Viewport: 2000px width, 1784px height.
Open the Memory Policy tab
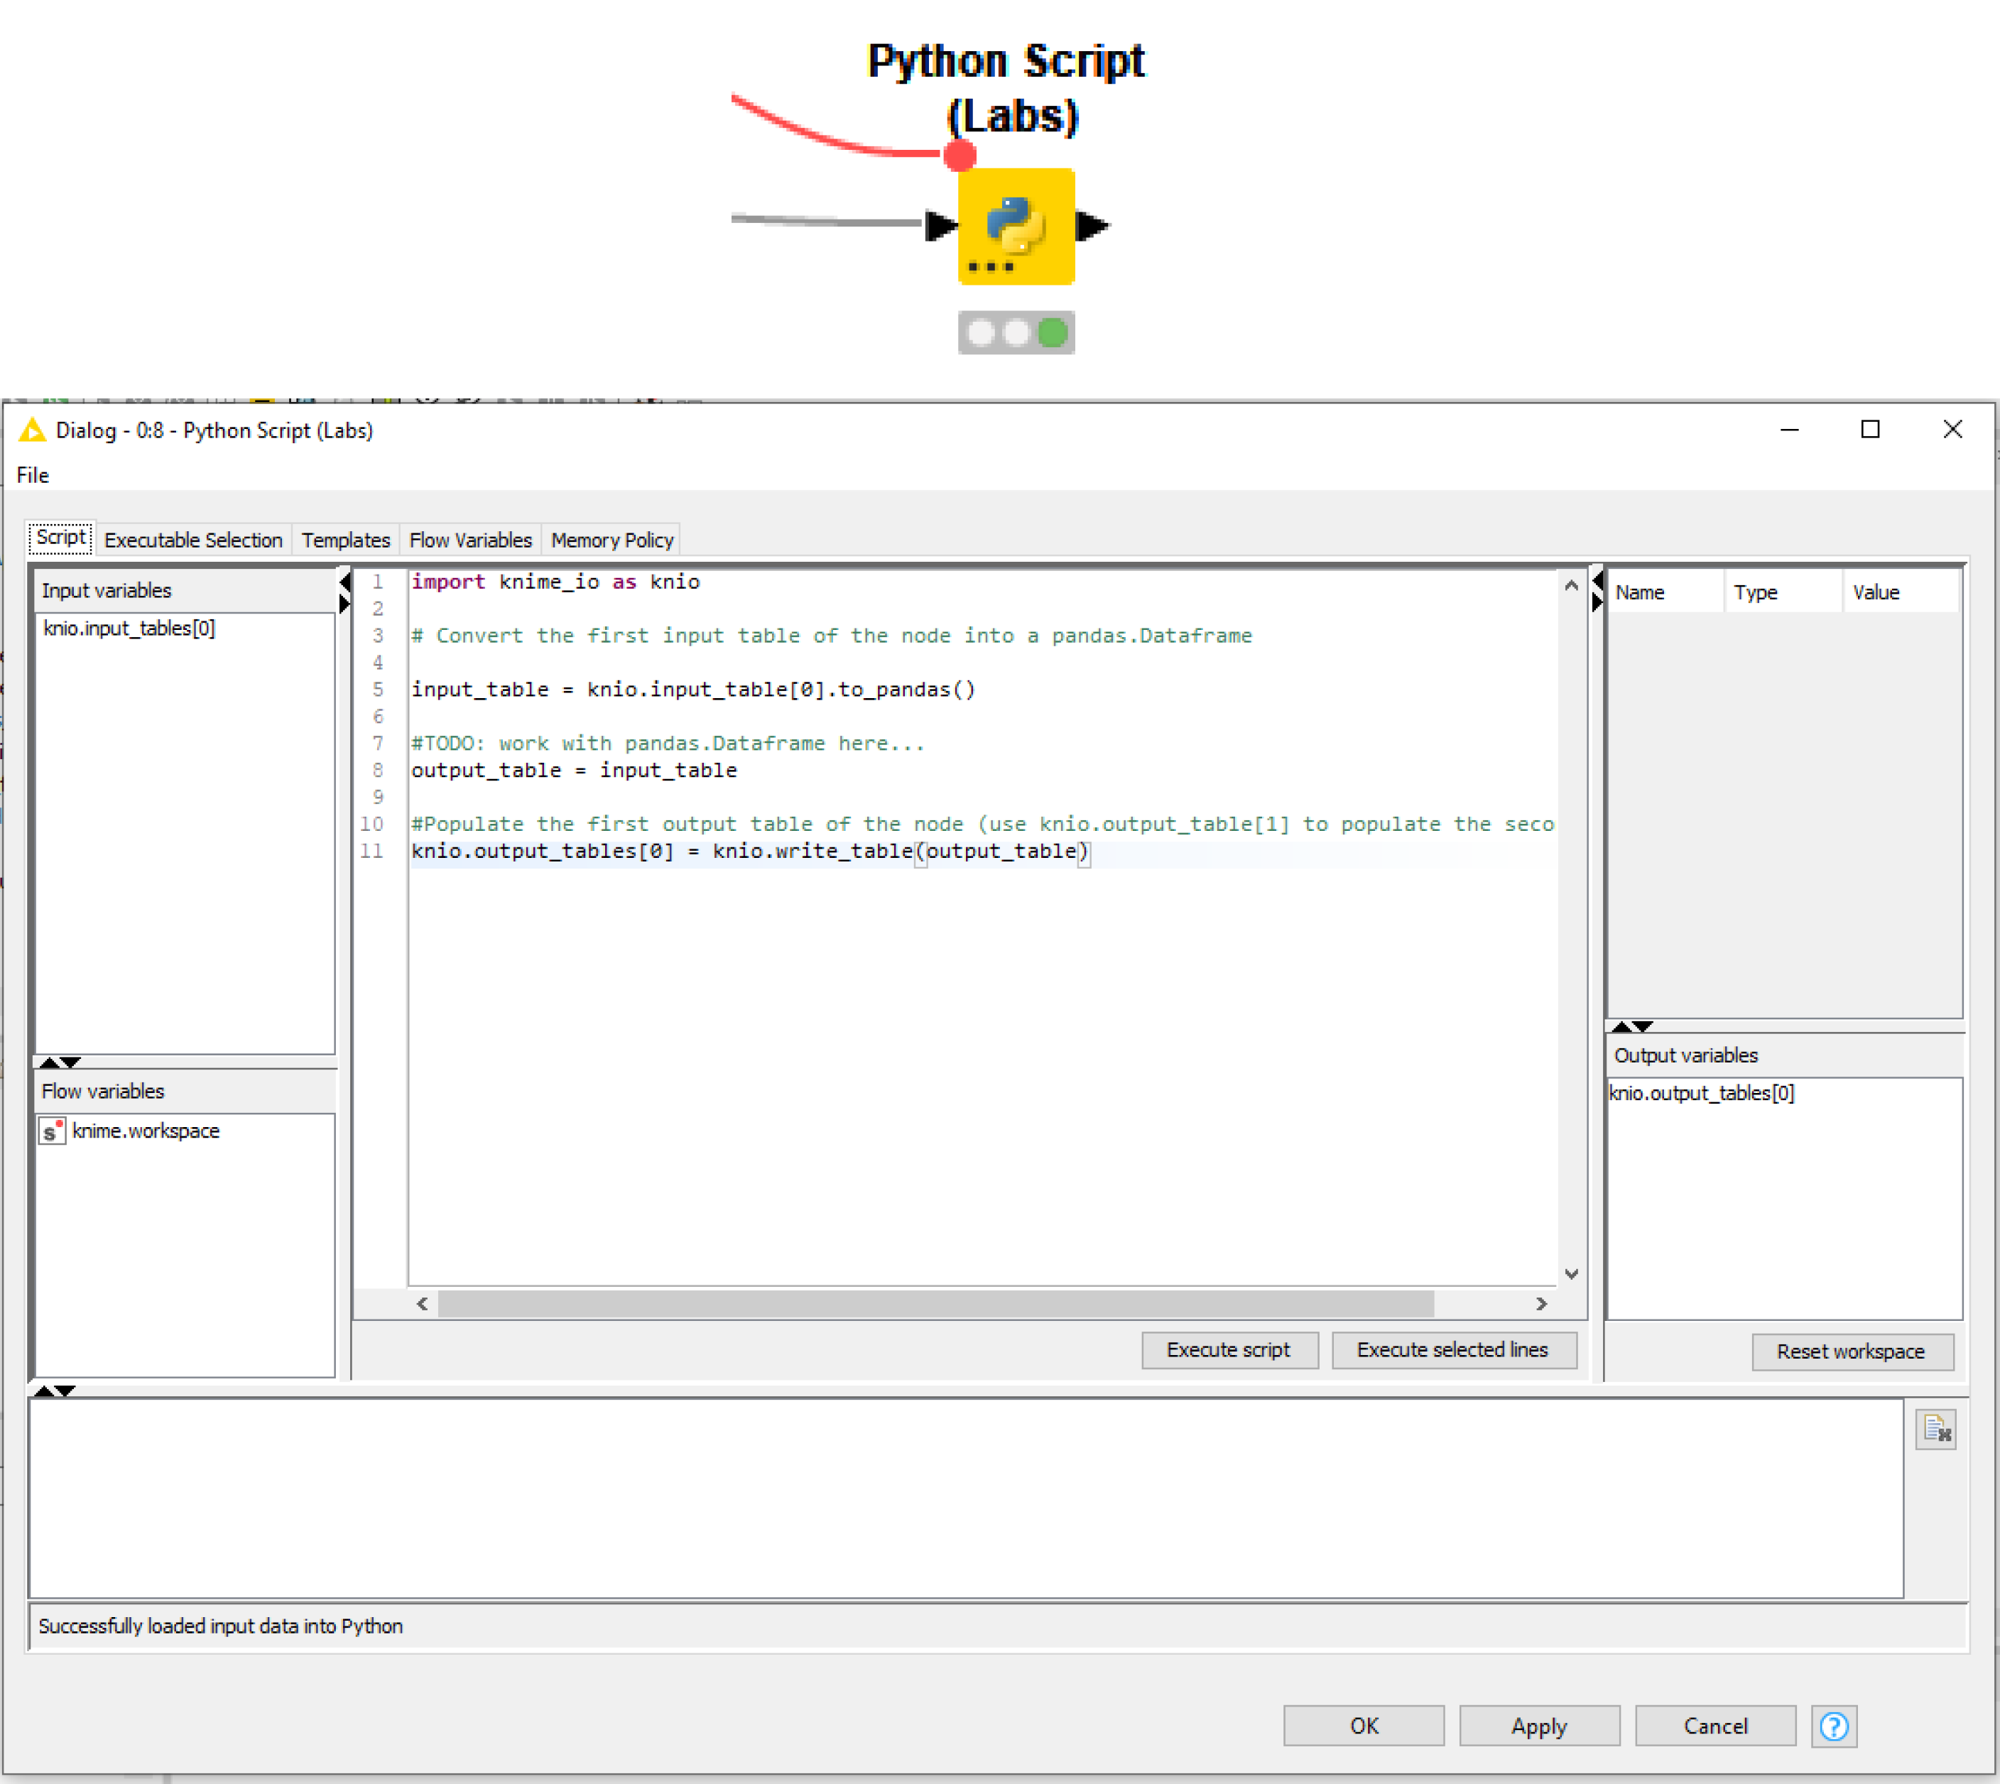[x=612, y=540]
